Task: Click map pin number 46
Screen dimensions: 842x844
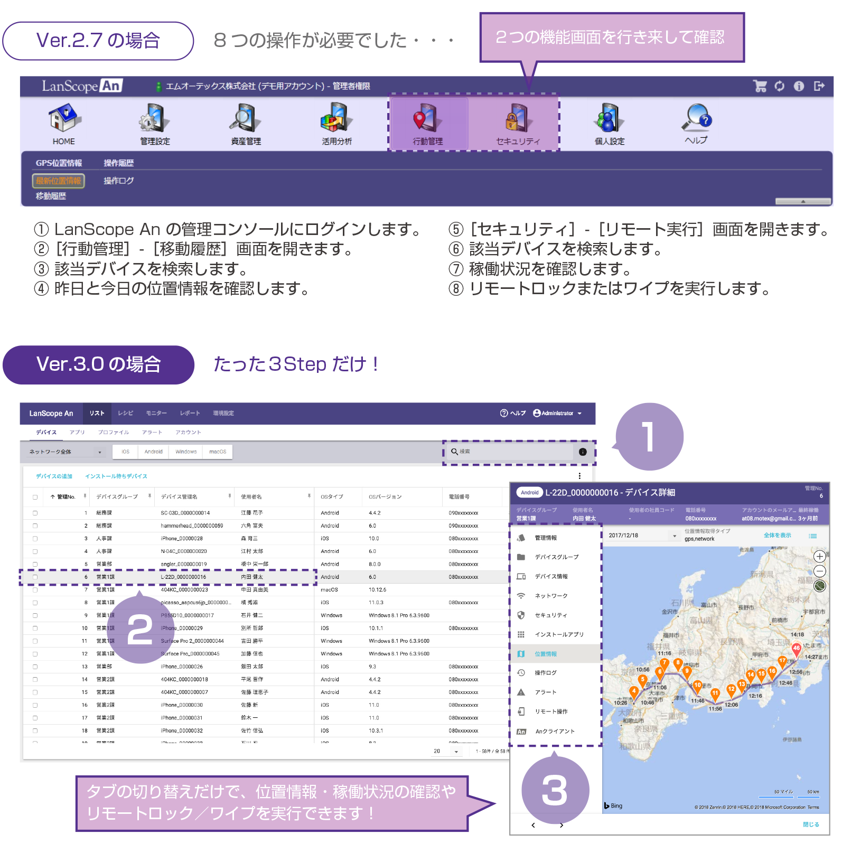Action: click(796, 649)
